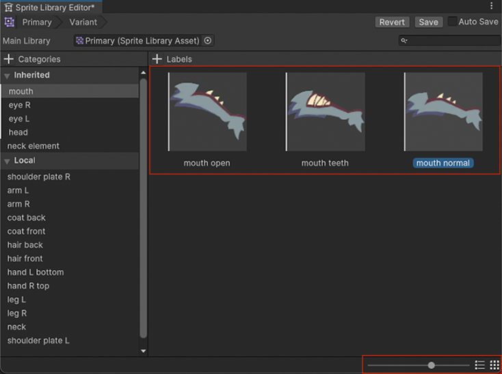Viewport: 502px width, 374px height.
Task: Adjust the thumbnail size slider
Action: (431, 365)
